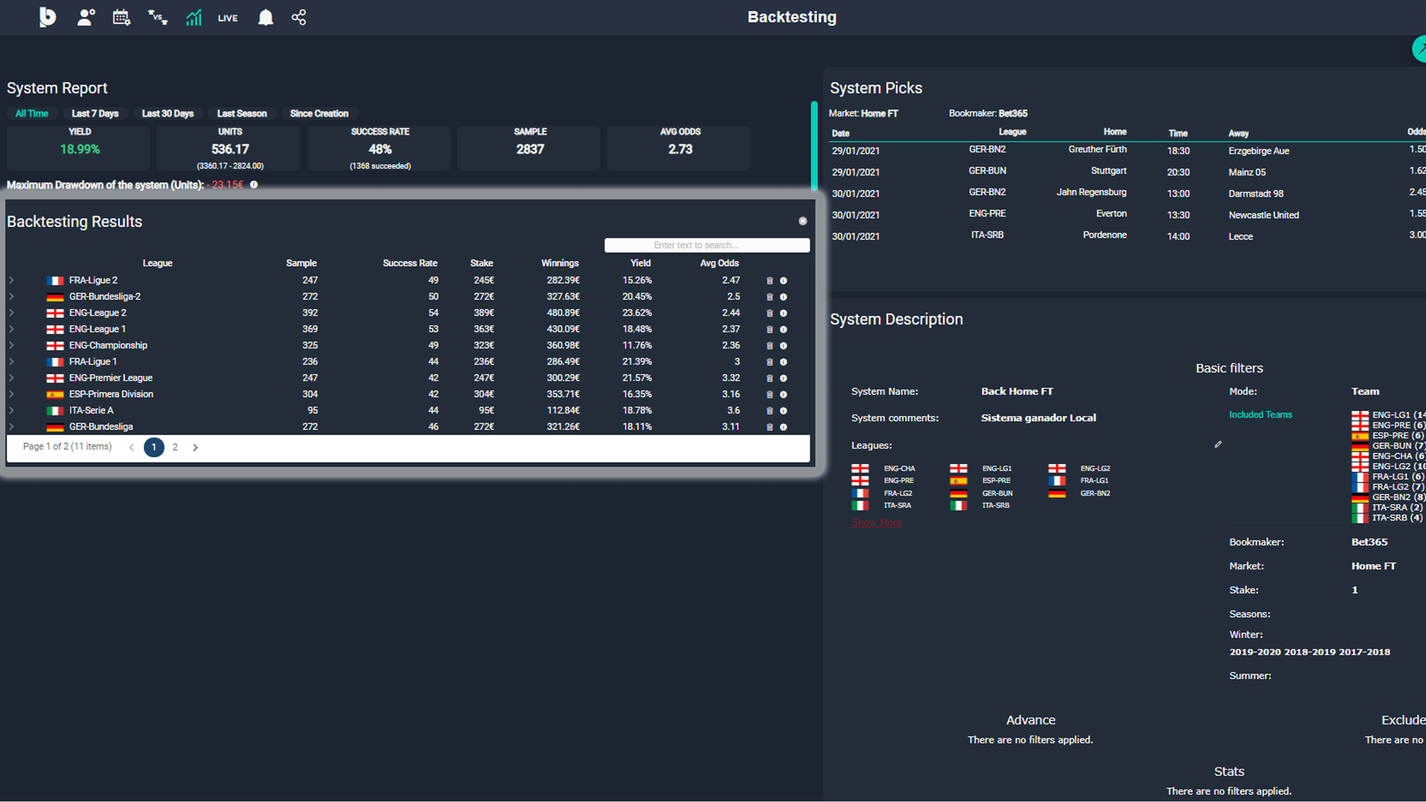Screen dimensions: 1426x802
Task: Click the Show More leagues link
Action: (x=877, y=522)
